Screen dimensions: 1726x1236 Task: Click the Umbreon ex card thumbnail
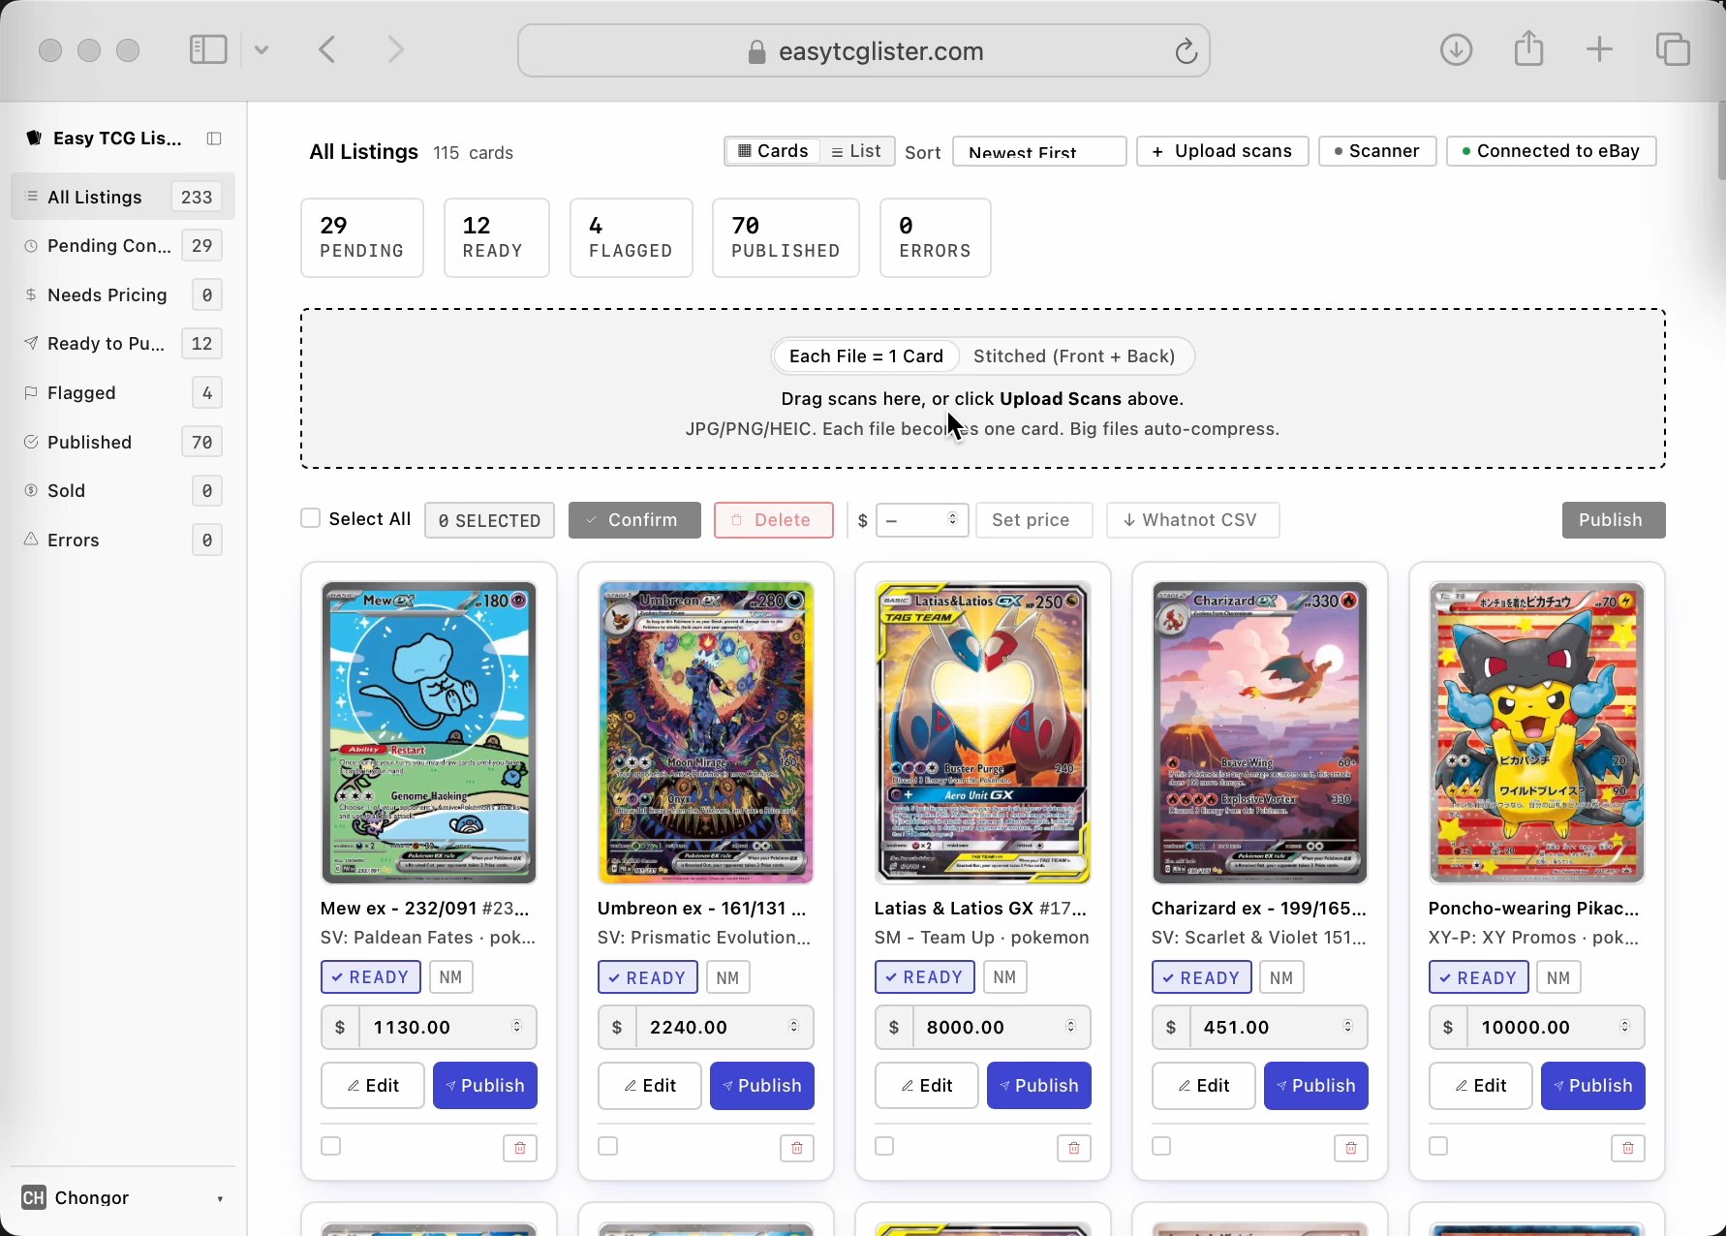tap(706, 732)
